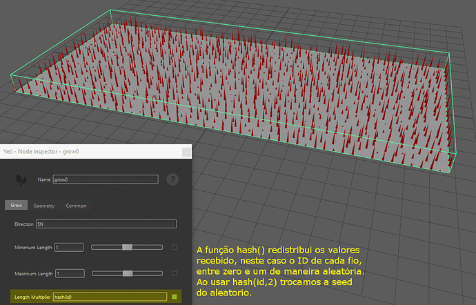Click the Length Multiplier label
Image resolution: width=476 pixels, height=305 pixels.
coord(32,297)
